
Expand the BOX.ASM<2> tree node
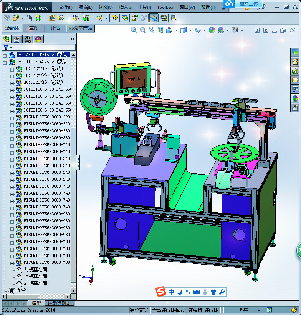click(x=12, y=77)
